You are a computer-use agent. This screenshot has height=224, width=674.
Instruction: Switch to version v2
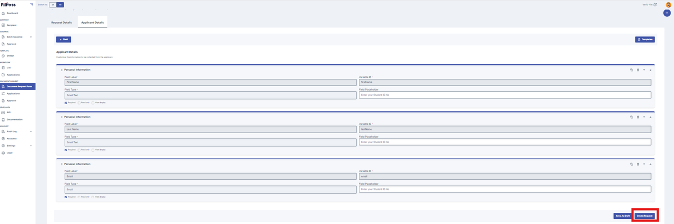(x=60, y=4)
